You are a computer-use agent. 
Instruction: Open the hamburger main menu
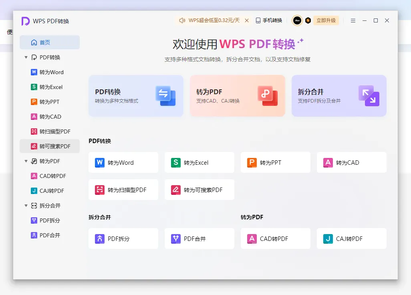coord(353,20)
